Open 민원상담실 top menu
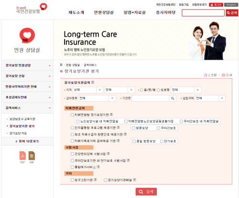 tap(104, 12)
